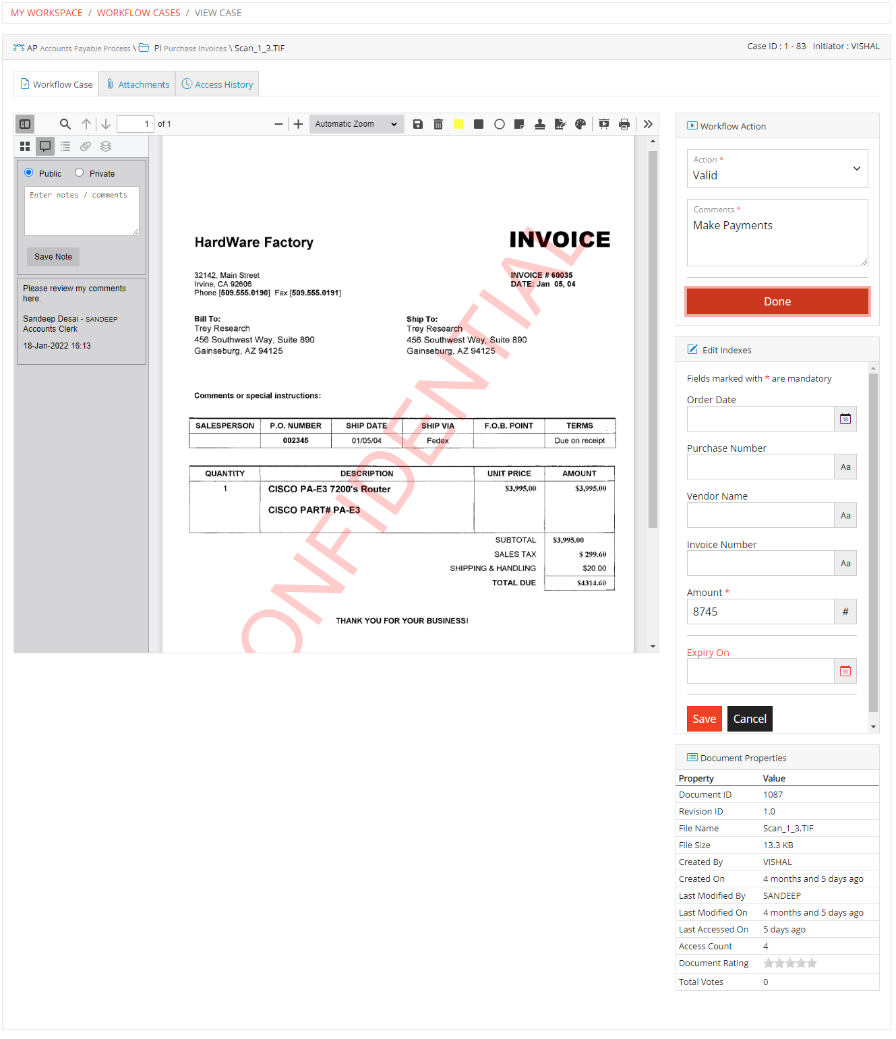The height and width of the screenshot is (1039, 896).
Task: Switch to the Access History tab
Action: (x=217, y=84)
